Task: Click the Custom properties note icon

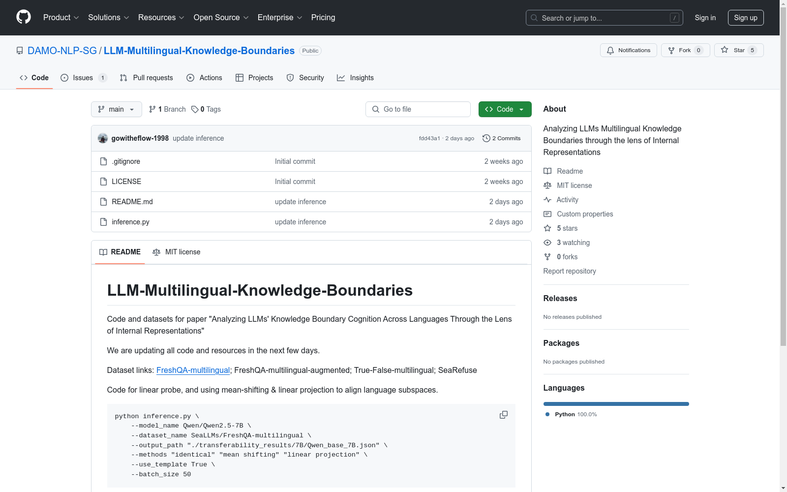Action: (x=547, y=214)
